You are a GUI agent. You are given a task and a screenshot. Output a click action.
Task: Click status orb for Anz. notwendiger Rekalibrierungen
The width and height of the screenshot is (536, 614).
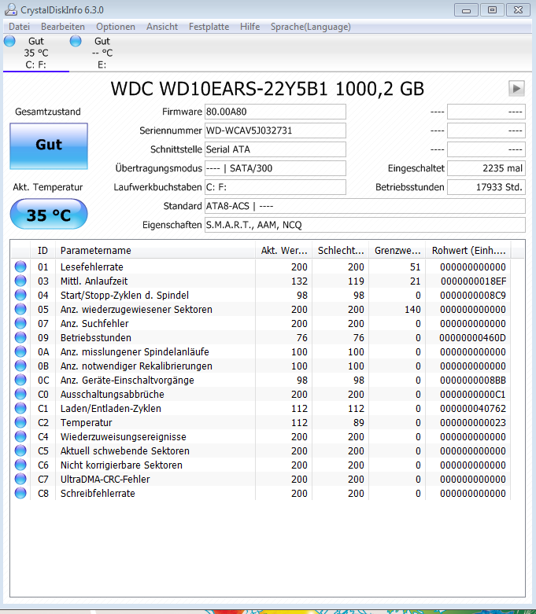[x=20, y=366]
